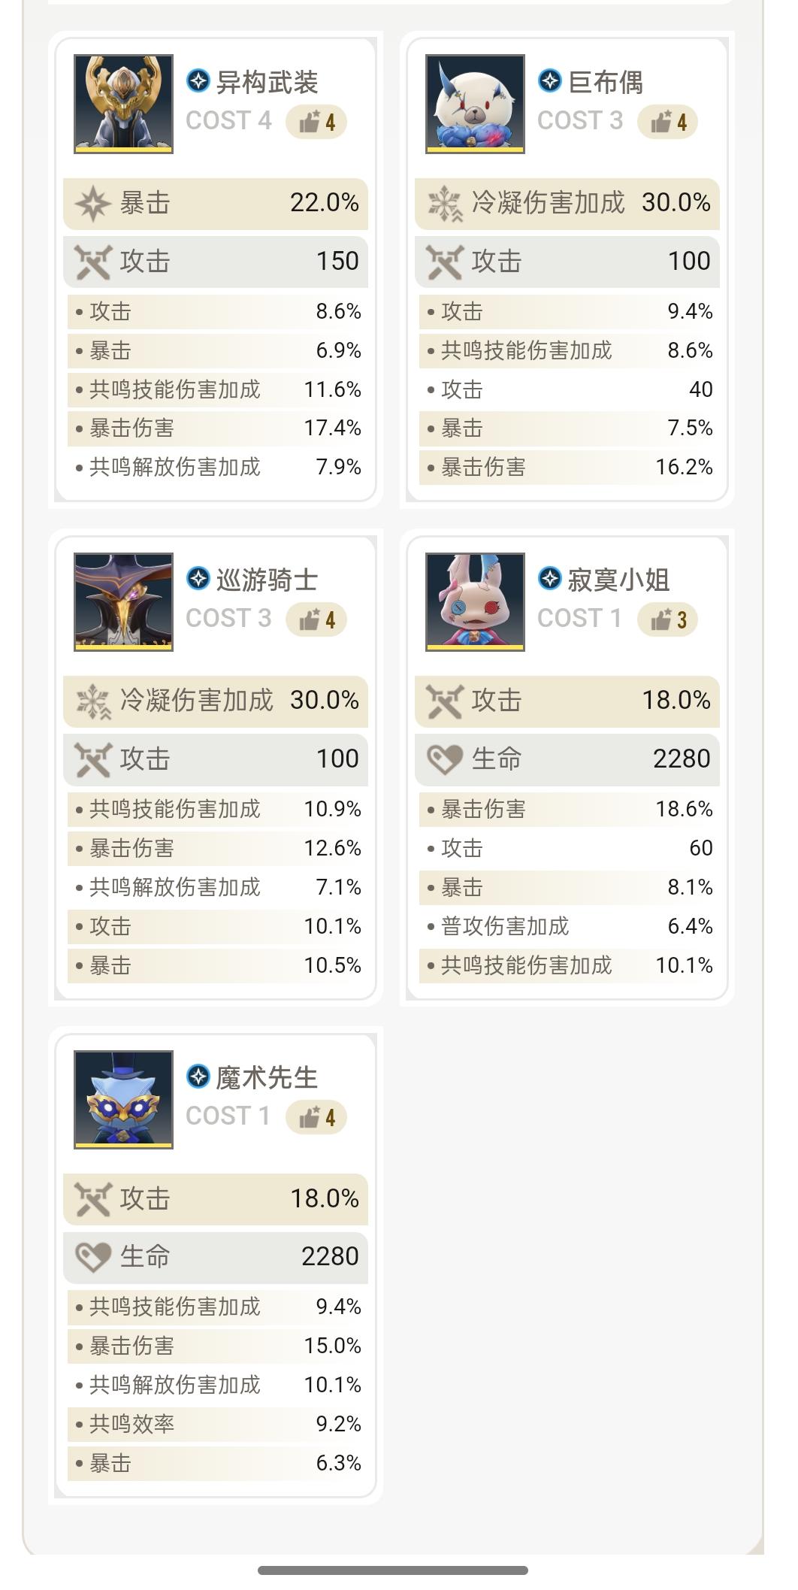
Task: Select the 普攻伤害加成 6.4% substat row
Action: coord(570,926)
